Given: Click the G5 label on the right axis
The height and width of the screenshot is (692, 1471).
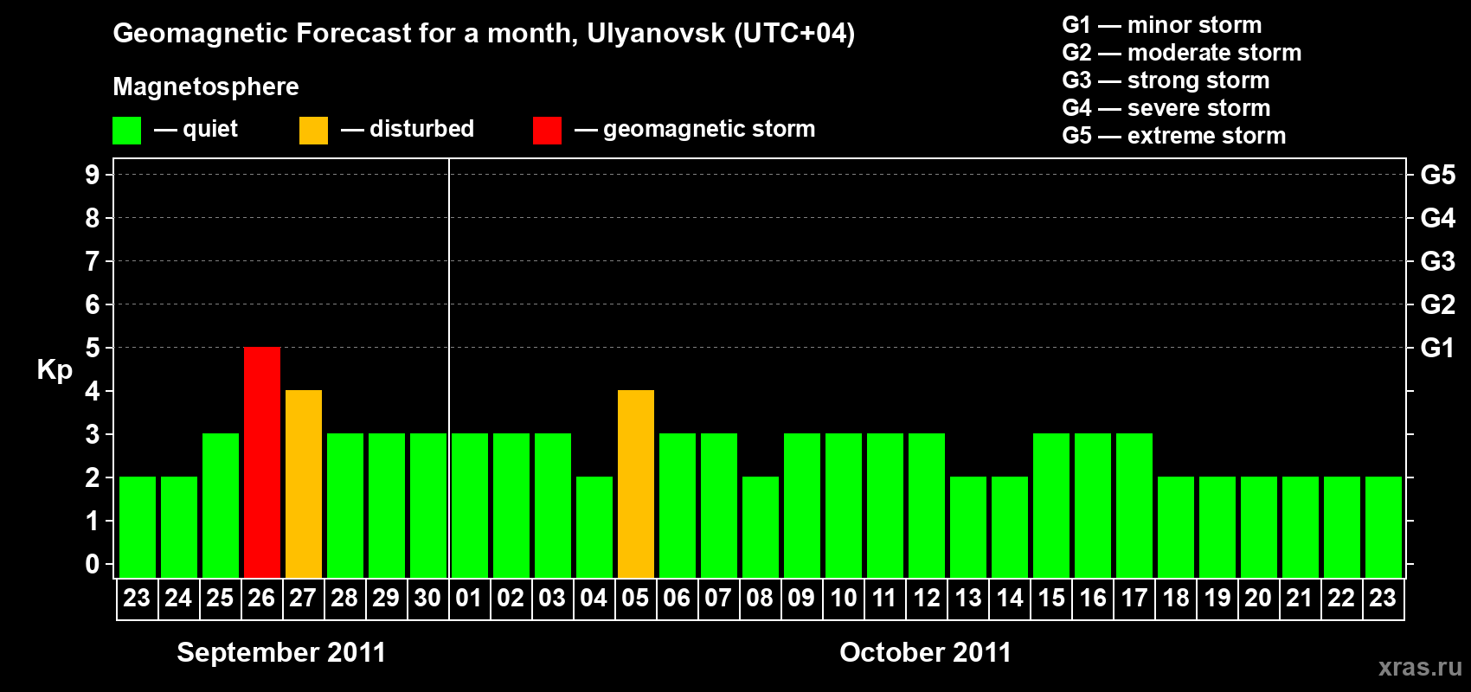Looking at the screenshot, I should click(1438, 175).
